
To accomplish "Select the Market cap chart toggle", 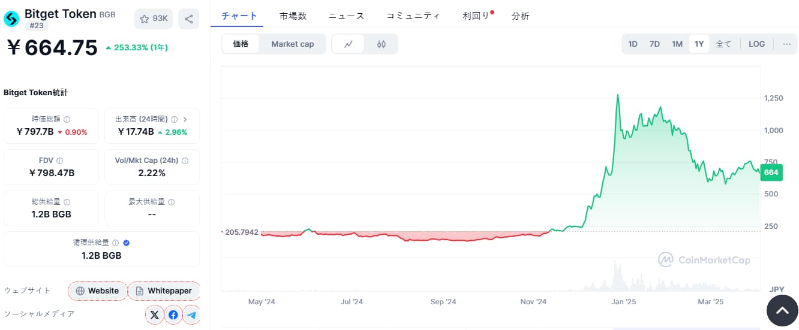I will [x=292, y=44].
